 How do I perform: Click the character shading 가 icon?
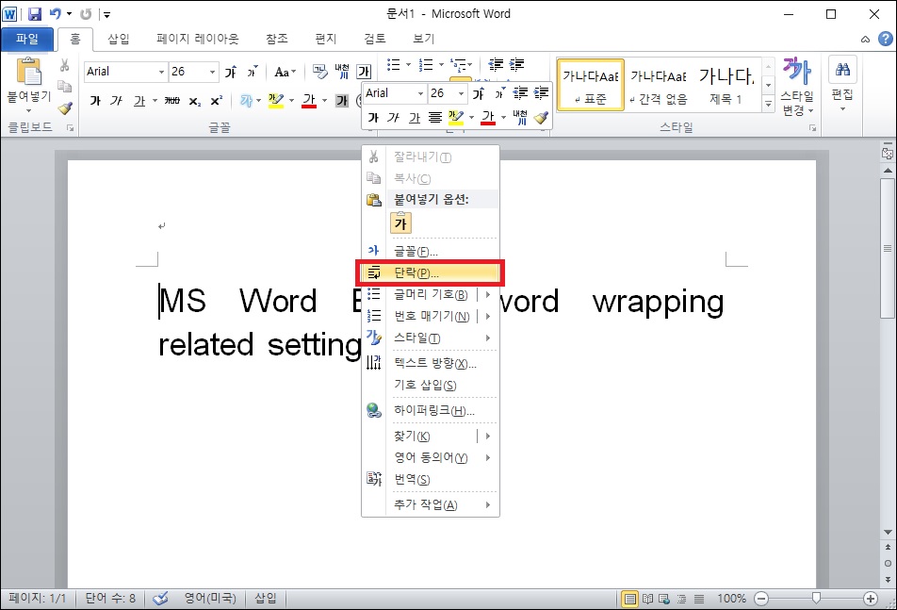point(342,101)
